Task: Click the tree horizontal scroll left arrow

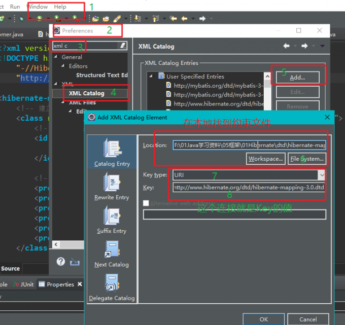Action: (56, 244)
